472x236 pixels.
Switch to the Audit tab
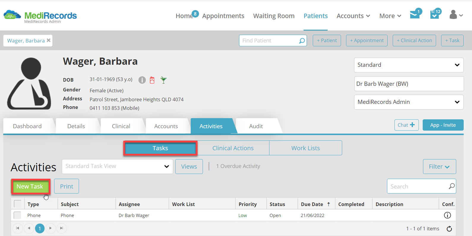pos(256,126)
